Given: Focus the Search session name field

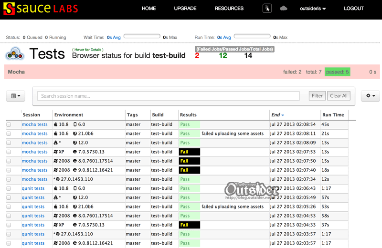Looking at the screenshot, I should pyautogui.click(x=169, y=96).
